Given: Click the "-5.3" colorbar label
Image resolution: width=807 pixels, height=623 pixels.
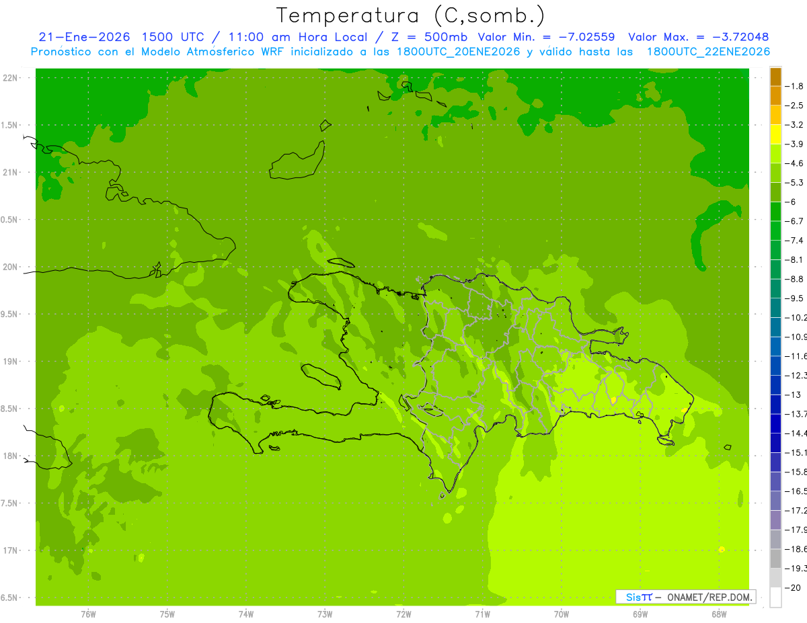Looking at the screenshot, I should tap(795, 183).
